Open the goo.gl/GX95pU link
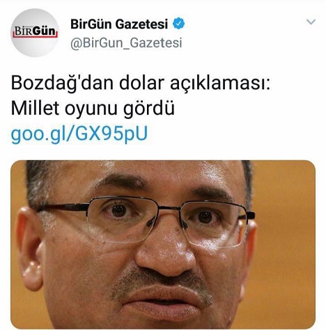The width and height of the screenshot is (326, 330). click(x=79, y=134)
